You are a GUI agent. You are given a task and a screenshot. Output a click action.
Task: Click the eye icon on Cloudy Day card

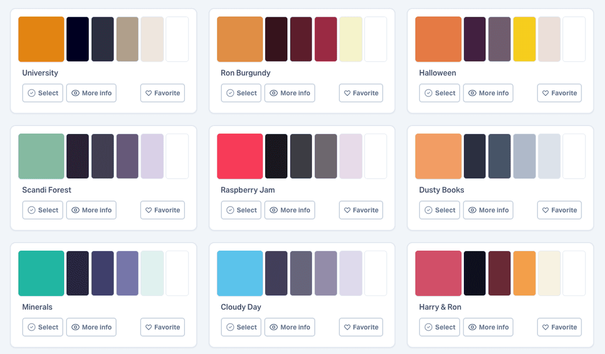274,327
